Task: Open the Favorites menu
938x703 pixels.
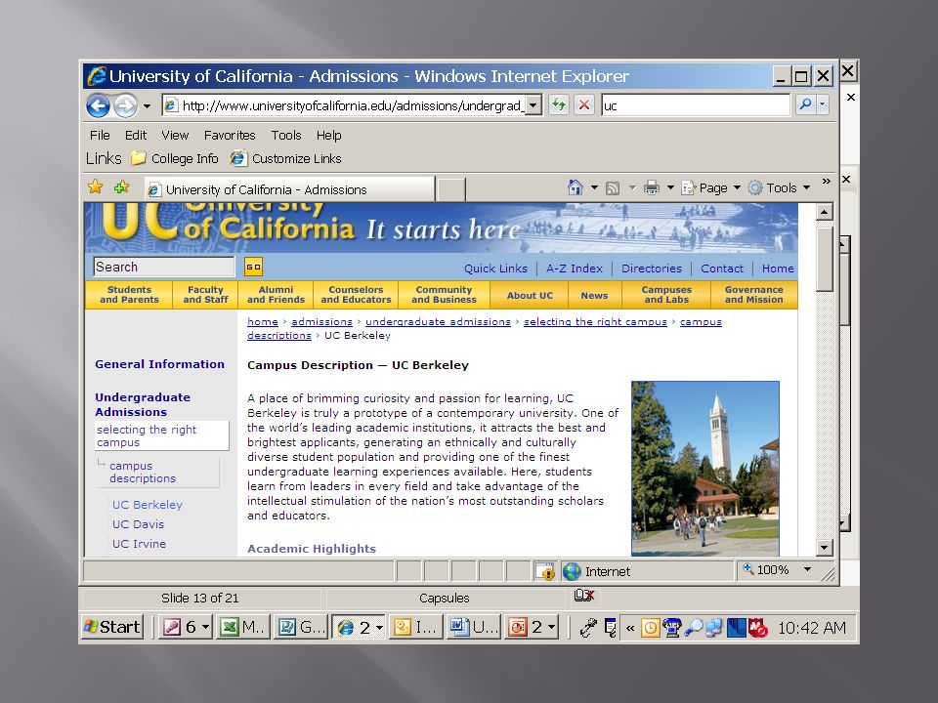Action: click(x=229, y=136)
